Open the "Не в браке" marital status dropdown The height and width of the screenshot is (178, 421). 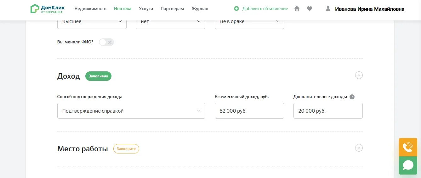[249, 21]
